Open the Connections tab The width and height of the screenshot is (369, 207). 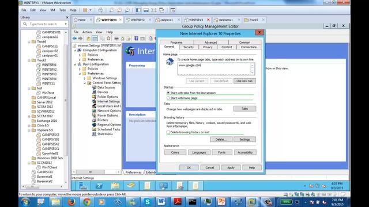pyautogui.click(x=248, y=47)
